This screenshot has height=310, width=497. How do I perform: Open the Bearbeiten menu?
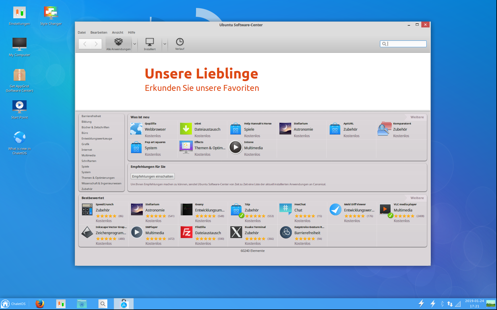click(99, 32)
